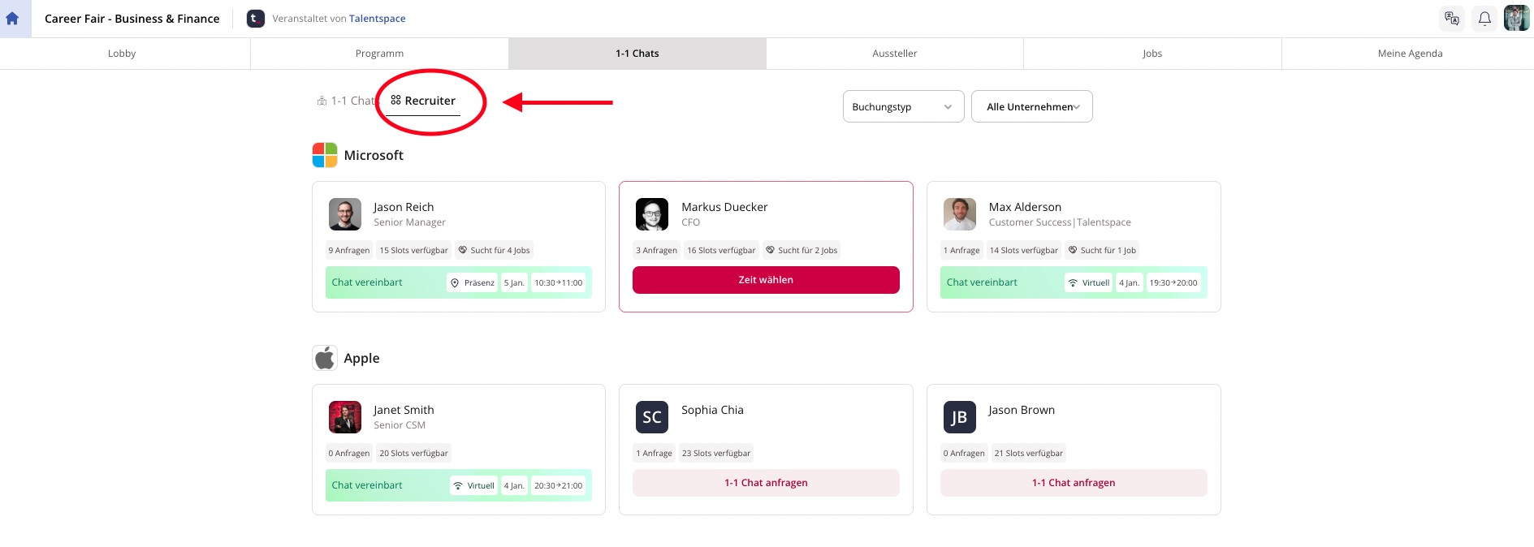
Task: Open the Jobs tab
Action: (1152, 54)
